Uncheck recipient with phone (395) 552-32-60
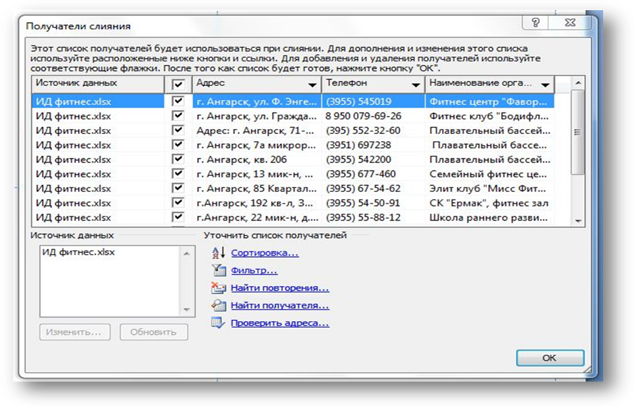Viewport: 635px width, 407px height. click(x=178, y=130)
